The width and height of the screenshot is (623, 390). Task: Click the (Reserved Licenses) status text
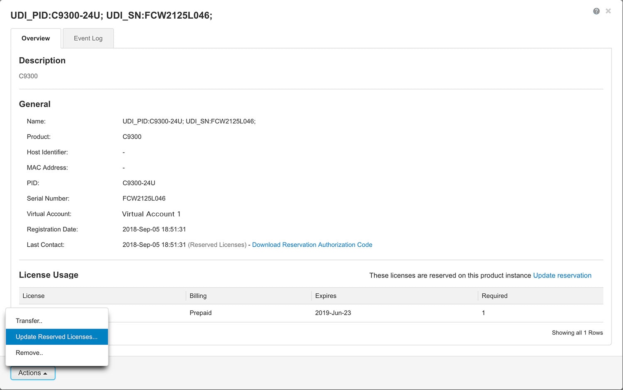point(217,245)
